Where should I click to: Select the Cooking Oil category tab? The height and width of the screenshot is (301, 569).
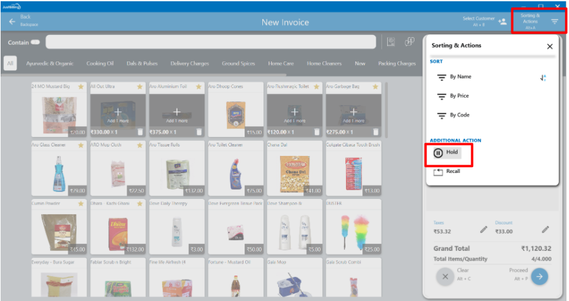[100, 63]
